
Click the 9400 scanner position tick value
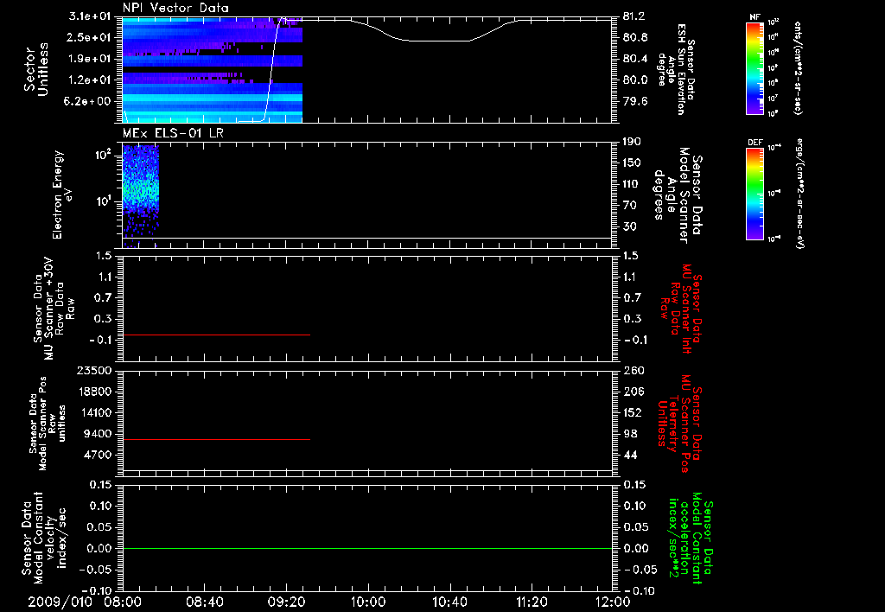click(99, 434)
